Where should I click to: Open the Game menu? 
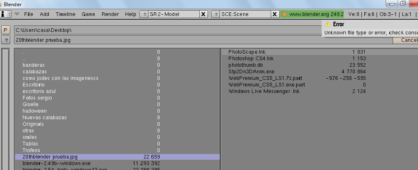tap(88, 14)
